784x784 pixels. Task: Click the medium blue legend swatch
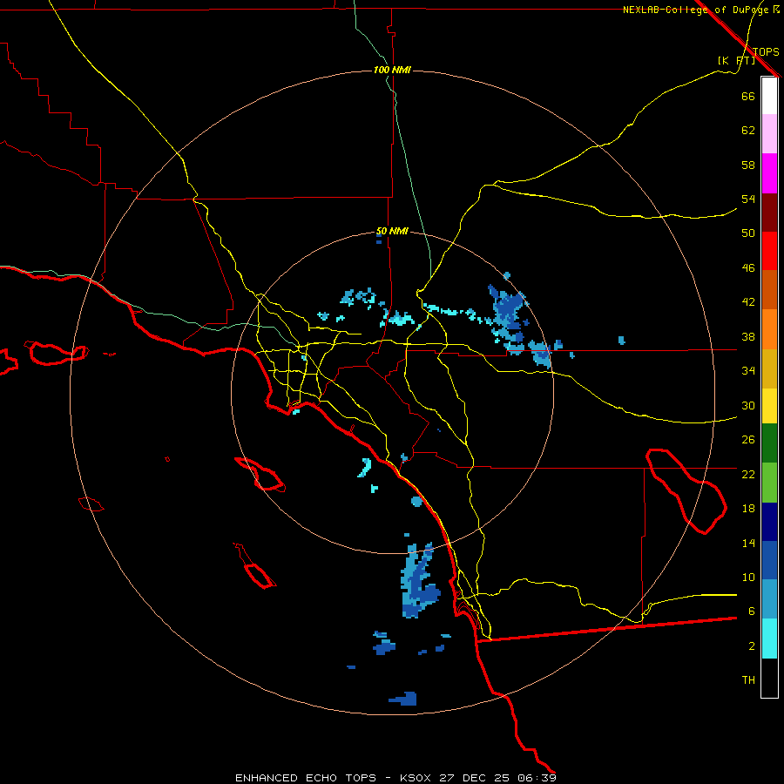769,560
